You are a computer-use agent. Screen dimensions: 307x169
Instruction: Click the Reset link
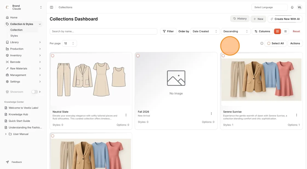(296, 31)
